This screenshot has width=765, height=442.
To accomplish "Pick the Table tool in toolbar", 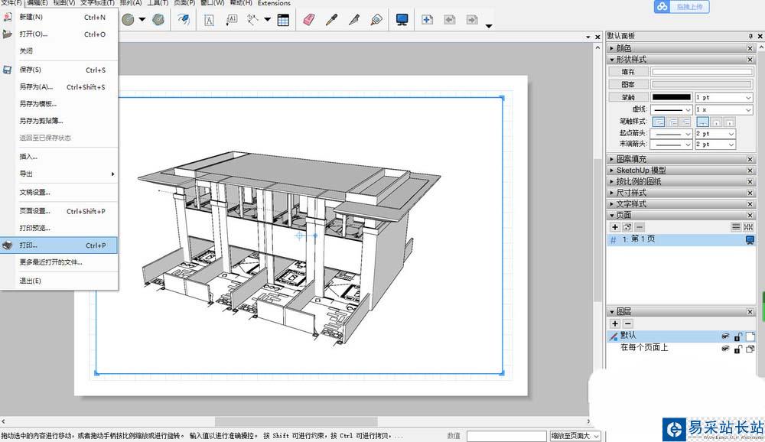I will pos(283,20).
